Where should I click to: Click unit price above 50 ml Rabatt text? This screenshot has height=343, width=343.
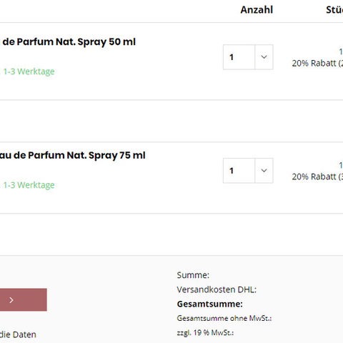(341, 51)
